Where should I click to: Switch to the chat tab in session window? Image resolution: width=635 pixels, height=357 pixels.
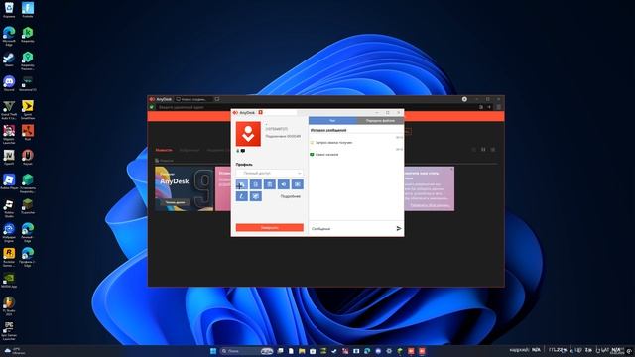coord(332,121)
